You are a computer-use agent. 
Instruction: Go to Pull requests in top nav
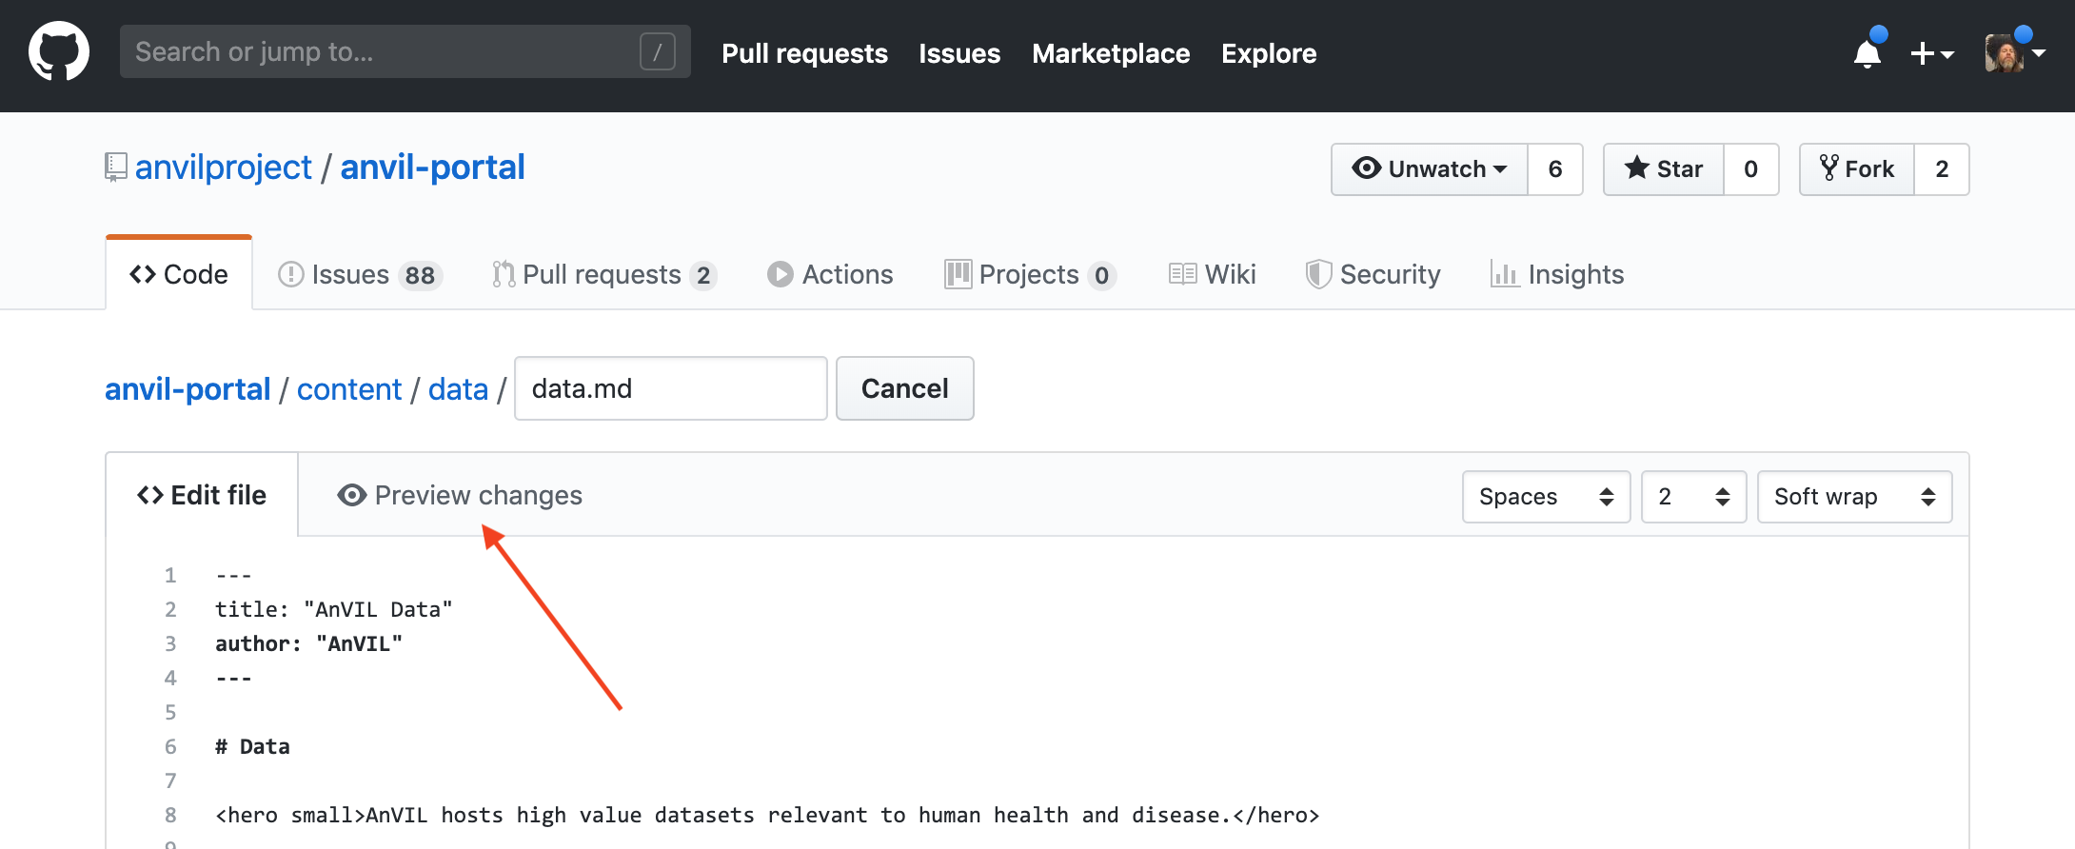point(804,53)
